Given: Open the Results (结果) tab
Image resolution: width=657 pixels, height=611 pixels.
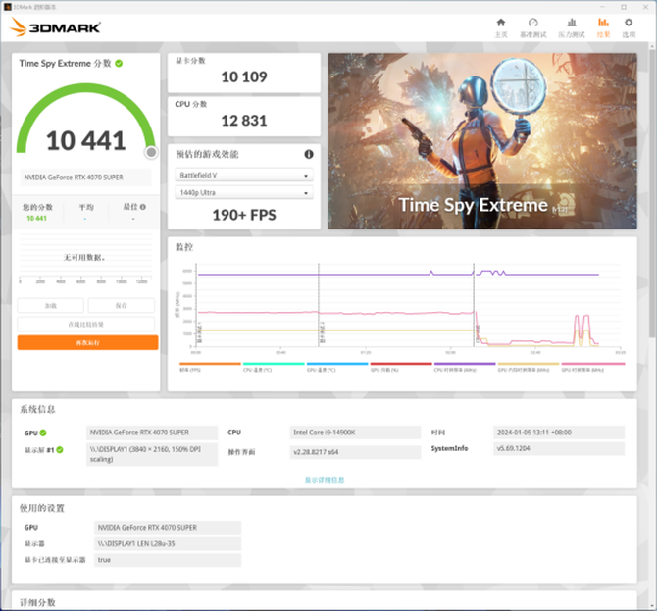Looking at the screenshot, I should tap(603, 27).
